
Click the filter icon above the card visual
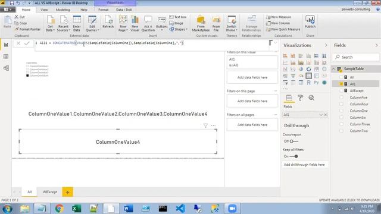[x=205, y=125]
